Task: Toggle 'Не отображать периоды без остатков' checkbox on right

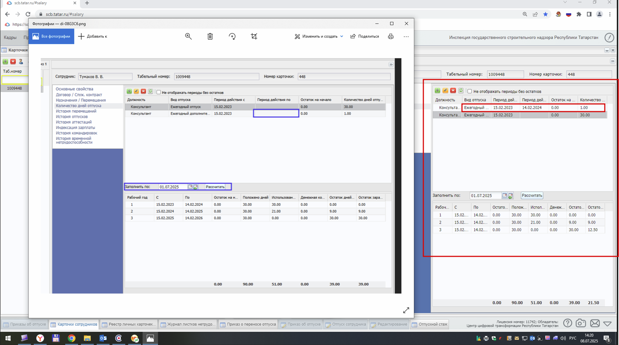Action: click(x=470, y=91)
